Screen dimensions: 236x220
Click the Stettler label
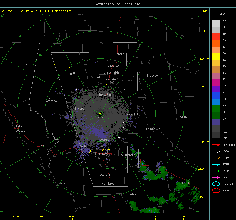(153, 76)
